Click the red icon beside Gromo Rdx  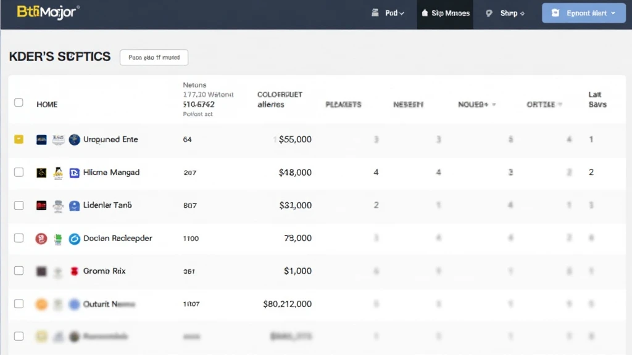click(74, 271)
